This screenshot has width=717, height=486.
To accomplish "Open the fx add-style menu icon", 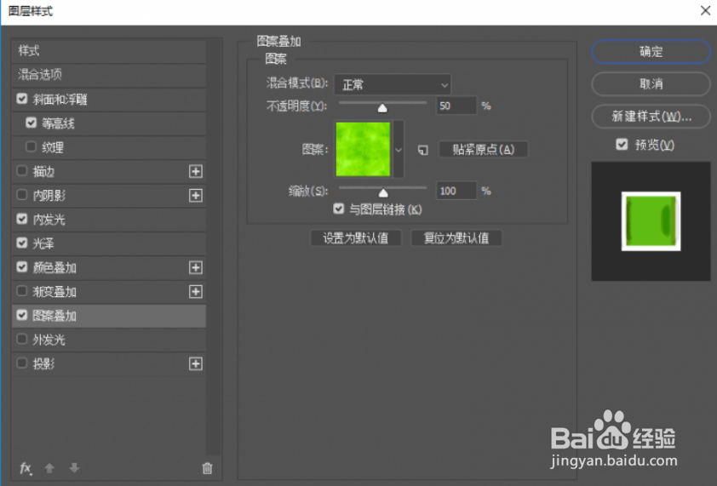I will click(26, 468).
